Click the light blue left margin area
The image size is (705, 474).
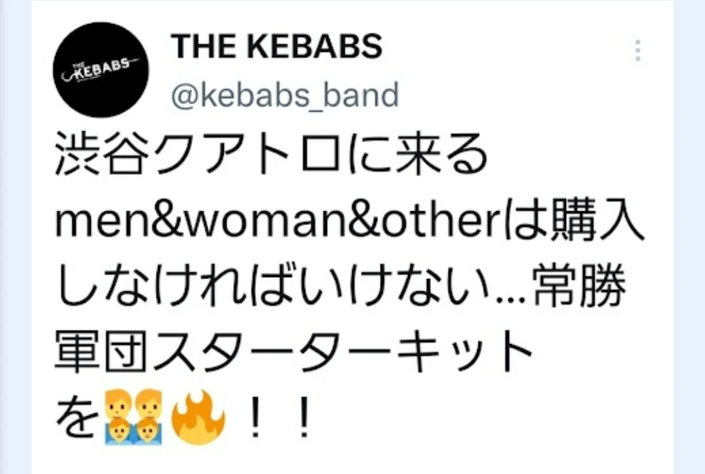coord(15,237)
